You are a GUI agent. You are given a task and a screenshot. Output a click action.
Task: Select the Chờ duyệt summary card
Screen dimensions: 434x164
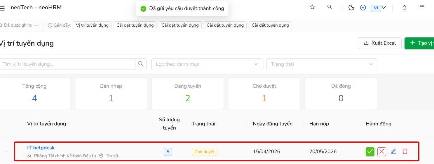[x=264, y=94]
